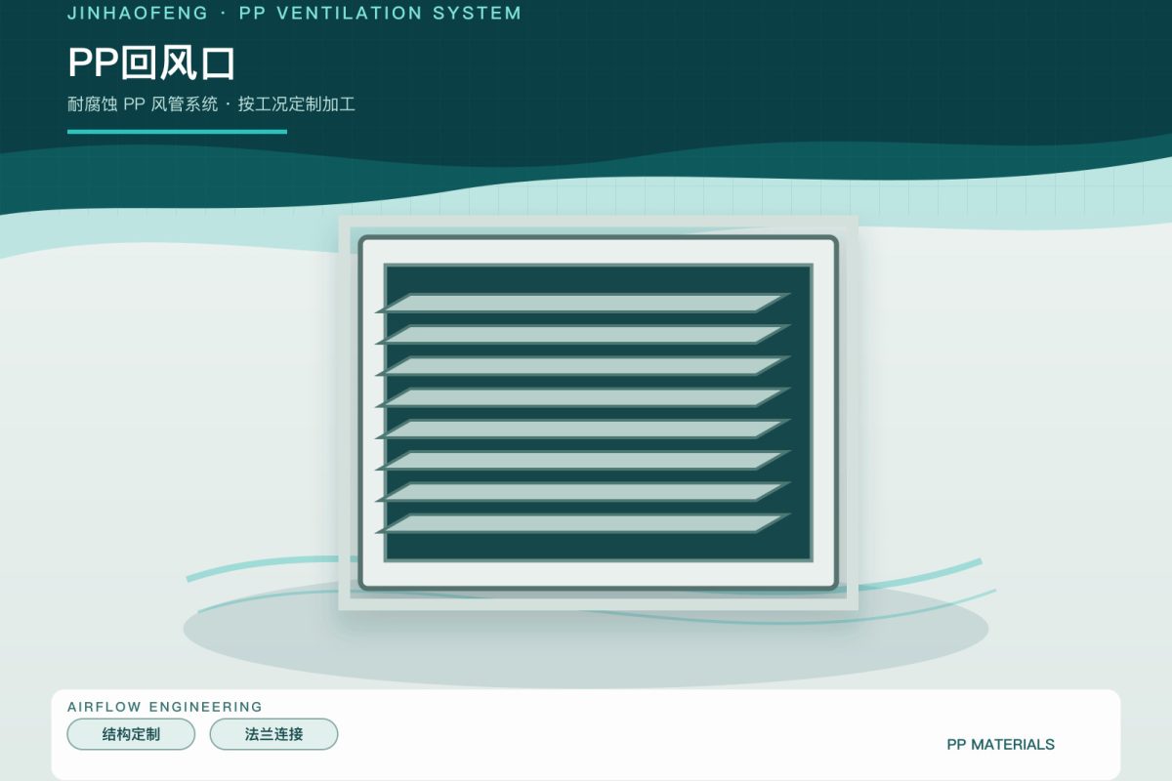Click the sixth louver slat from top
The image size is (1172, 781).
click(x=583, y=460)
